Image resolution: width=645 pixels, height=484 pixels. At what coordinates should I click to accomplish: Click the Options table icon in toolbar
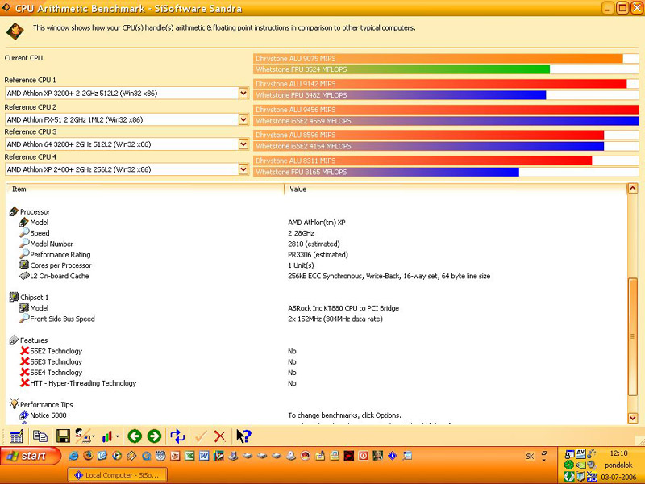(x=16, y=436)
